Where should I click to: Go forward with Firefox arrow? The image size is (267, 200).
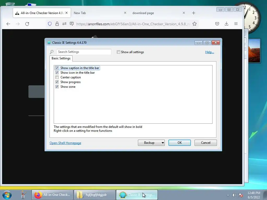point(18,24)
